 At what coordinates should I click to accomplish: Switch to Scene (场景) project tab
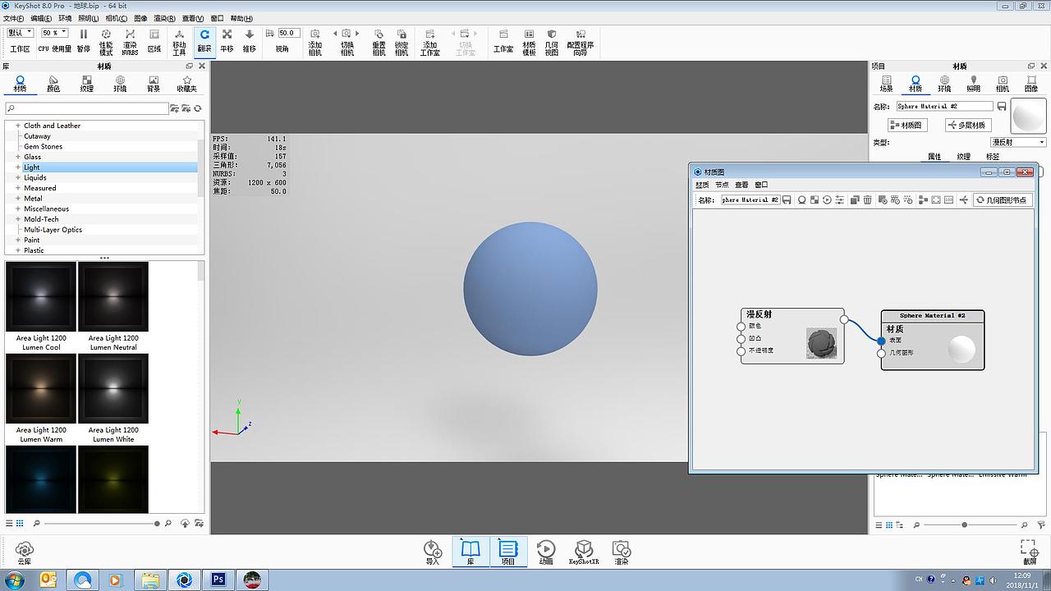(x=887, y=84)
